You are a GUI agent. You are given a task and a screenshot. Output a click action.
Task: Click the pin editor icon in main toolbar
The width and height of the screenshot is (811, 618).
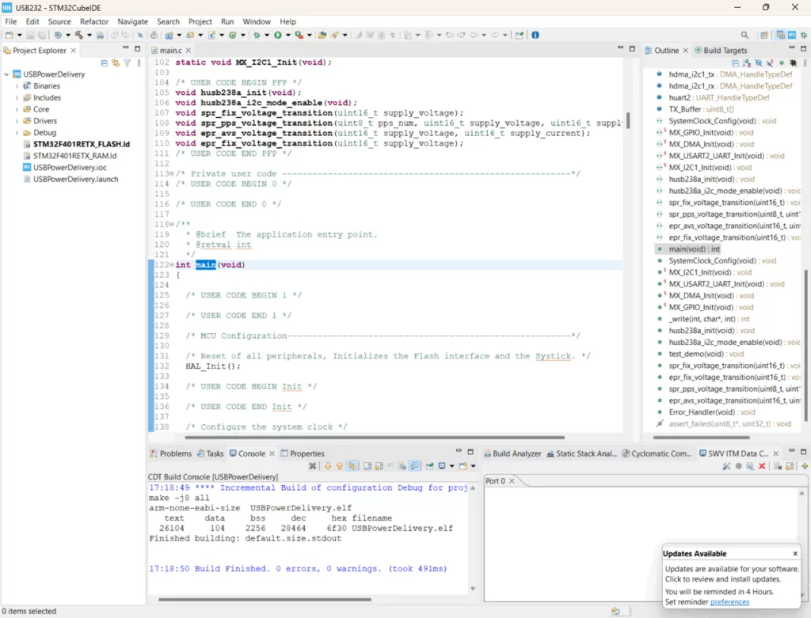tap(520, 35)
